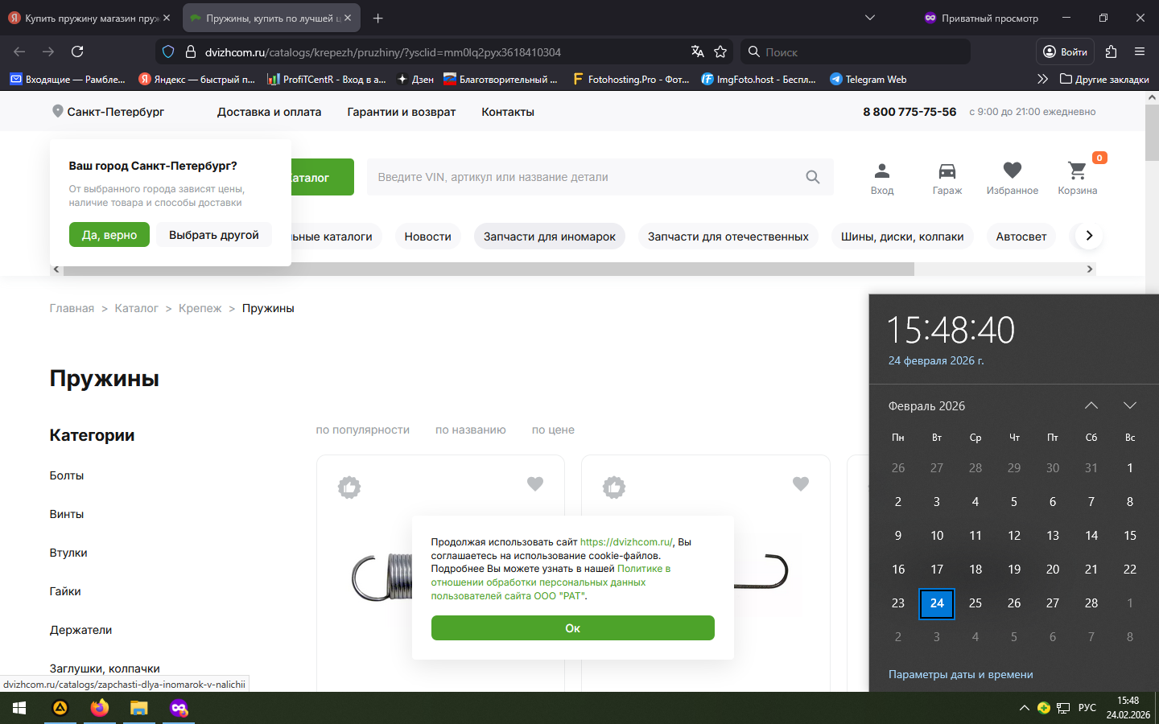Screen dimensions: 1159x724
Task: Open Telegram Web bookmark
Action: (868, 79)
